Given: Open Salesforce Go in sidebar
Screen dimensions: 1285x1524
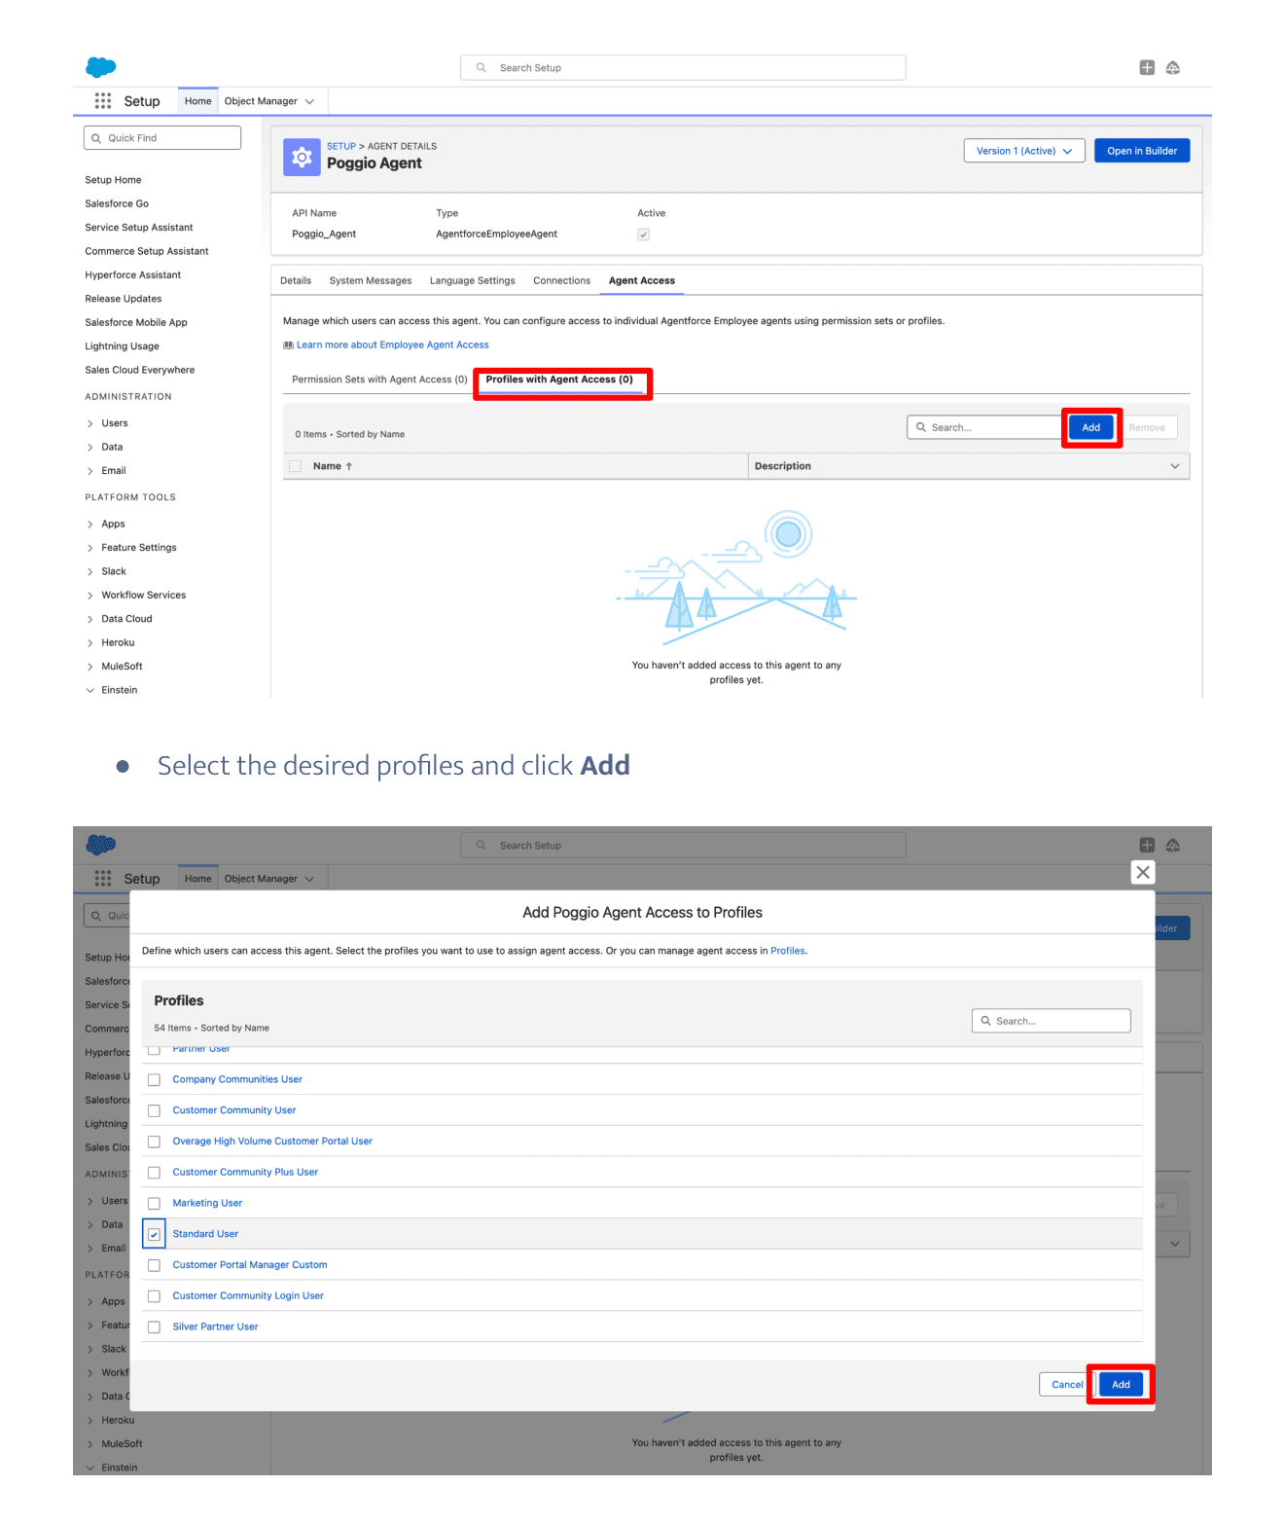Looking at the screenshot, I should [117, 204].
